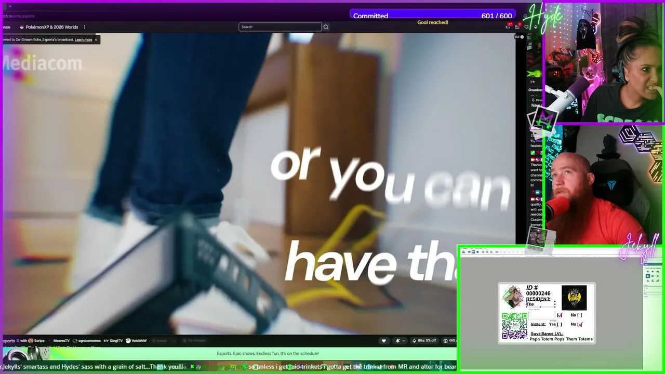Dismiss the Co-Stream notice with its X
Viewport: 665px width, 374px height.
tap(96, 39)
